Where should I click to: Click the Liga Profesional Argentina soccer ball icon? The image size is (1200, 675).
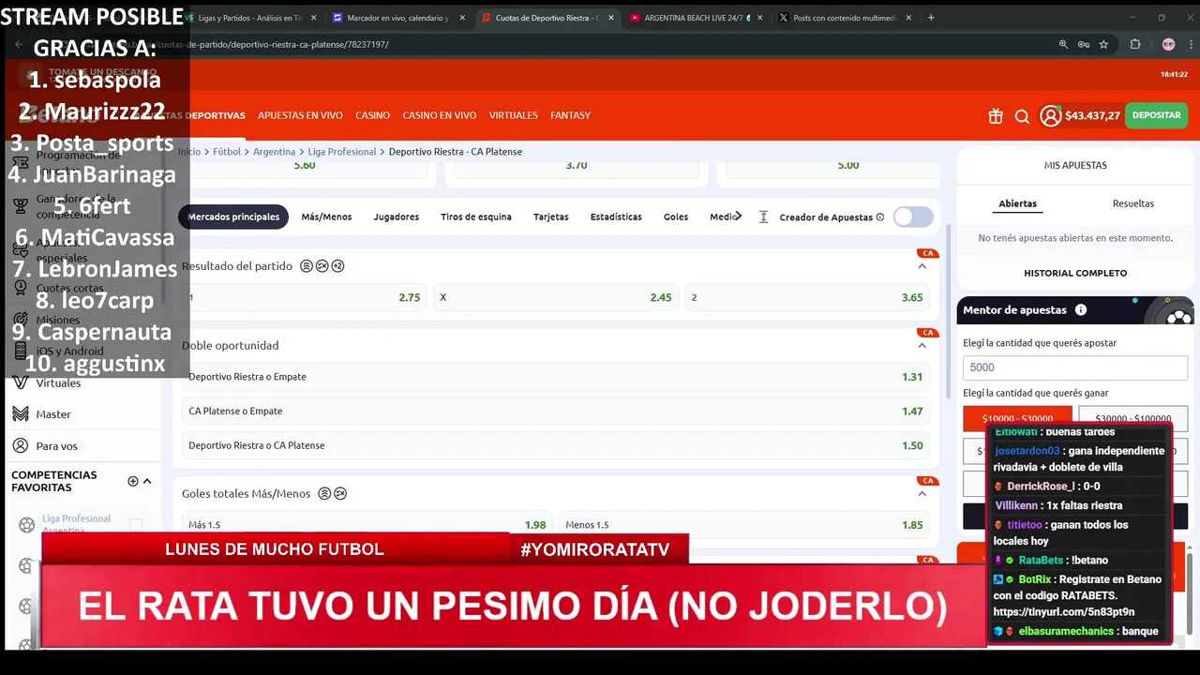26,525
